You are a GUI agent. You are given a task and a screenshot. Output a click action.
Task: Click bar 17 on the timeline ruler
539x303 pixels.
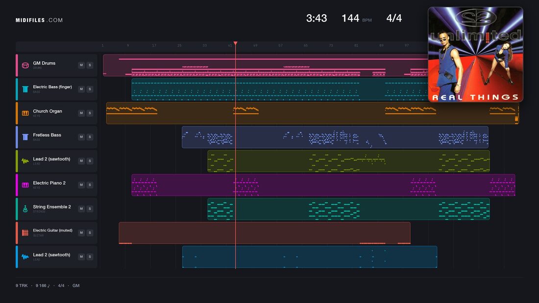154,46
